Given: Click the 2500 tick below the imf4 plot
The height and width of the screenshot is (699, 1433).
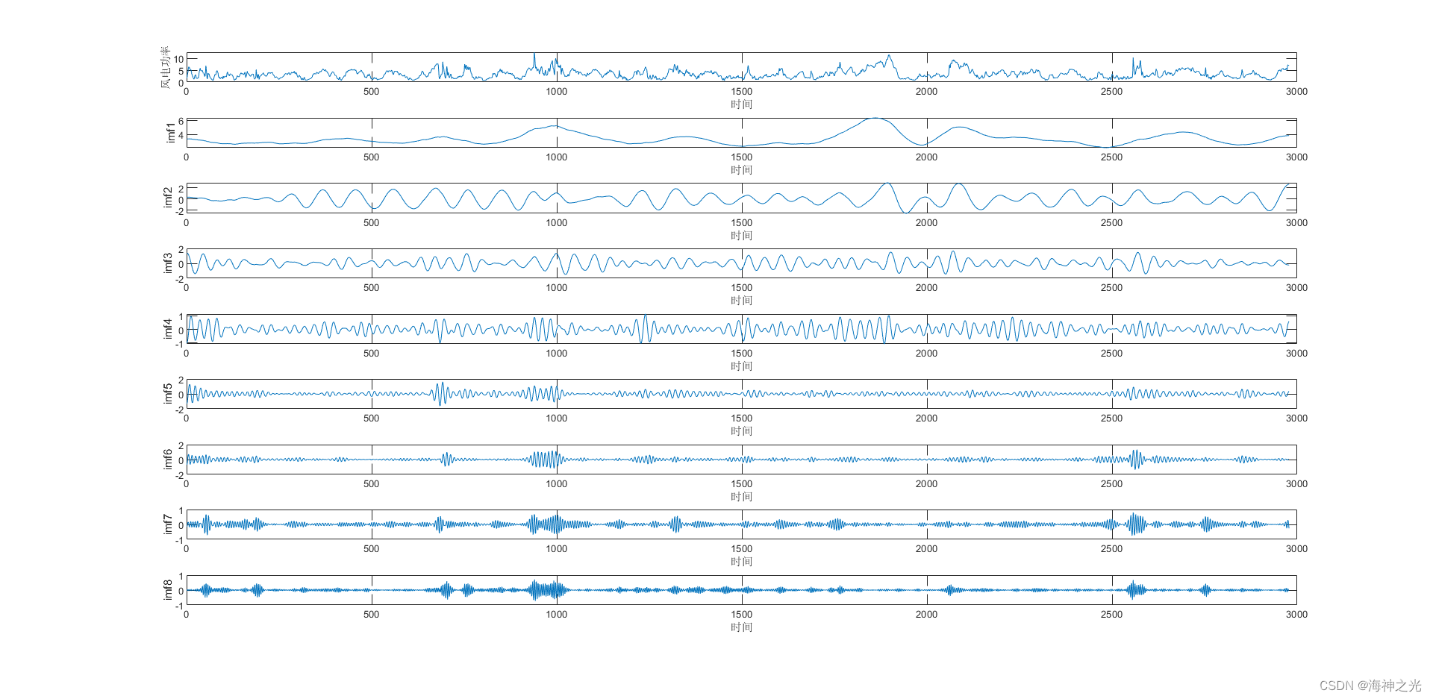Looking at the screenshot, I should (1111, 354).
